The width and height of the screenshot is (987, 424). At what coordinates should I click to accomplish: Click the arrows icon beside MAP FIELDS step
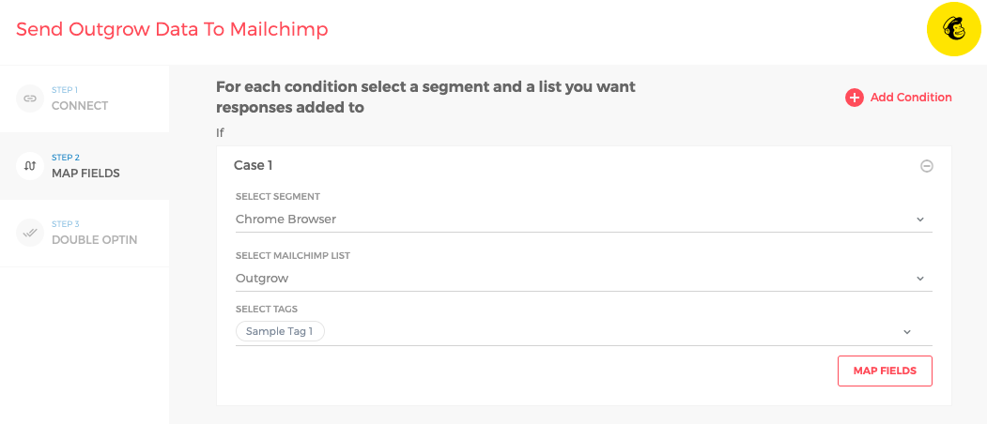point(30,166)
